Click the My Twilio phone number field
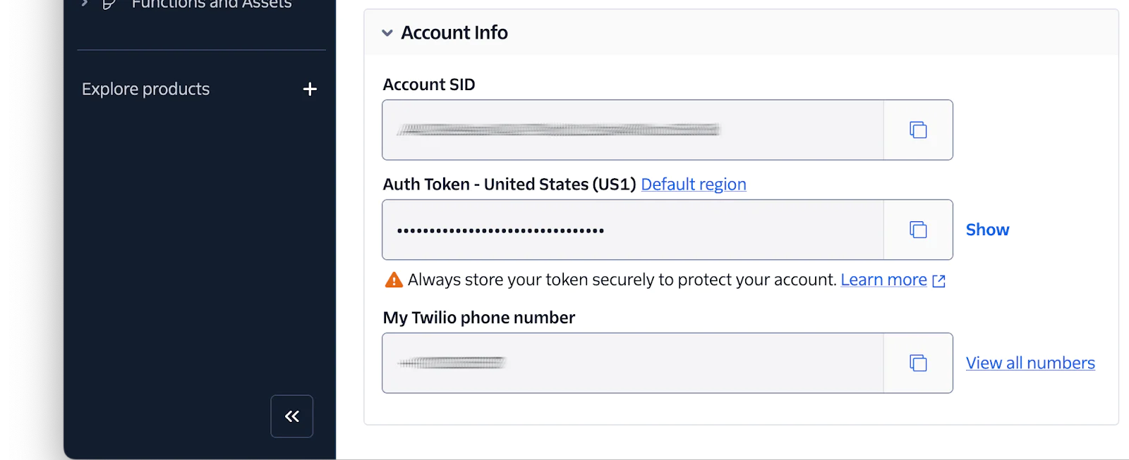 click(632, 363)
